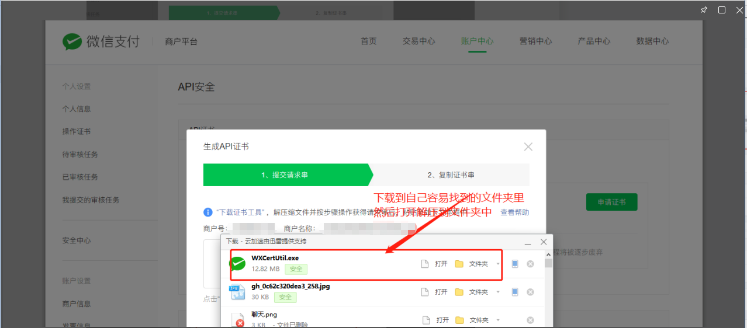Image resolution: width=747 pixels, height=328 pixels.
Task: Remove 聊天.png entry with gray X icon
Action: click(530, 320)
